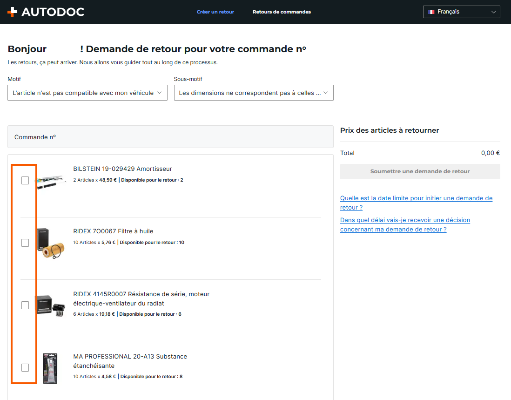
Task: Tick the MA PROFESSIONAL 20-A13 checkbox
Action: (25, 368)
